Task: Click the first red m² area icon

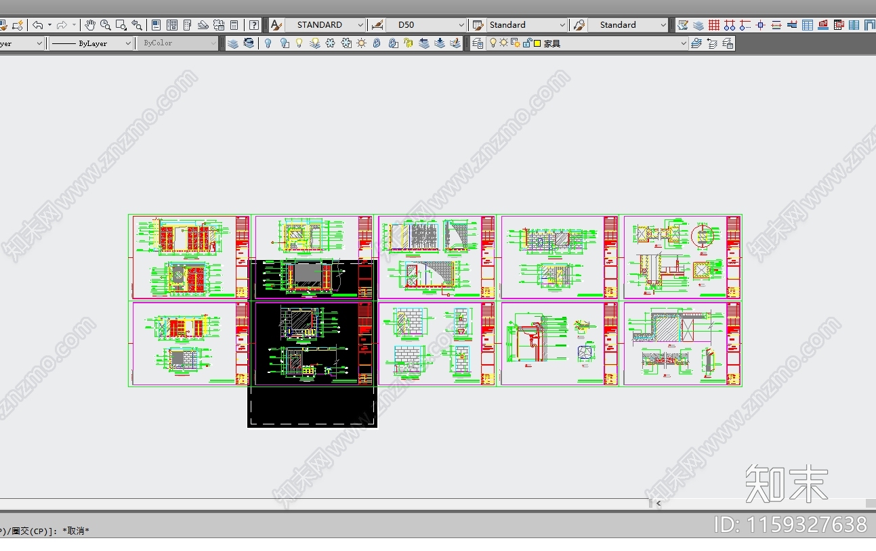Action: [x=823, y=25]
